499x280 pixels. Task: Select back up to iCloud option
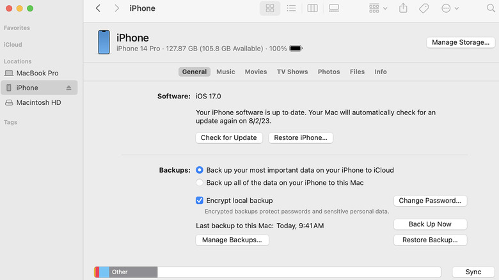pos(200,170)
